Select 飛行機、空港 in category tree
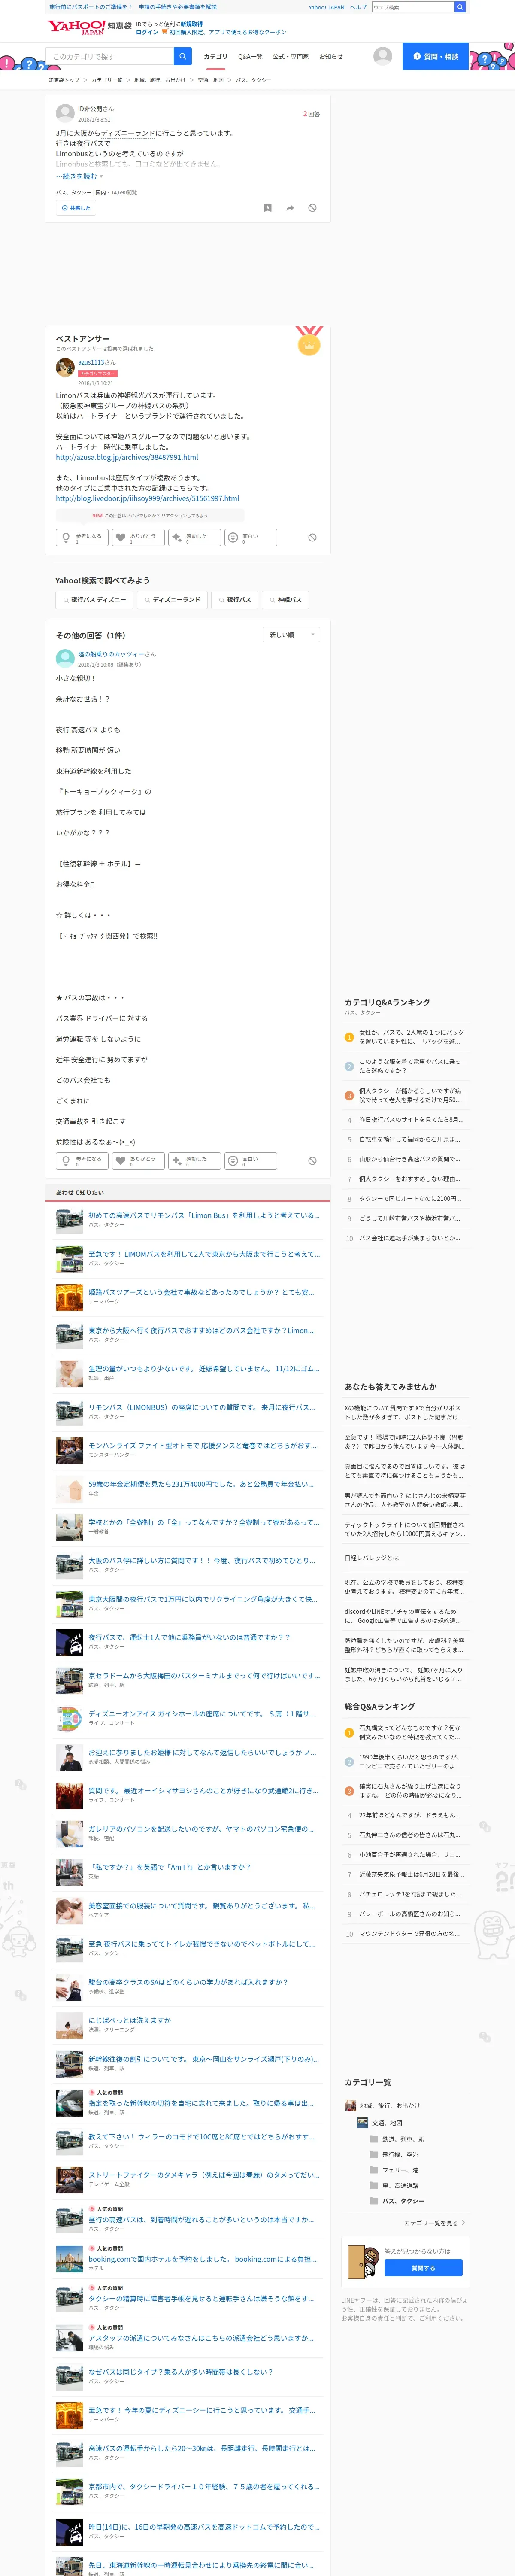The image size is (515, 2576). 400,2154
